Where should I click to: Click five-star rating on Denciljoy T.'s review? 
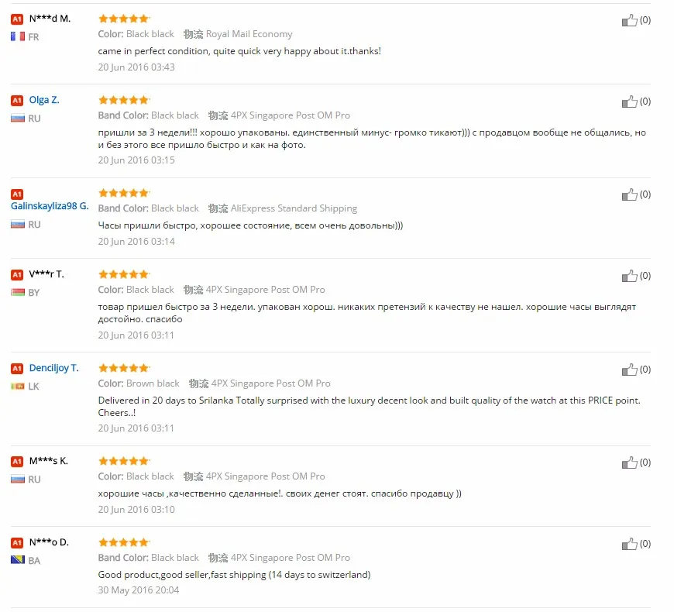click(x=124, y=367)
